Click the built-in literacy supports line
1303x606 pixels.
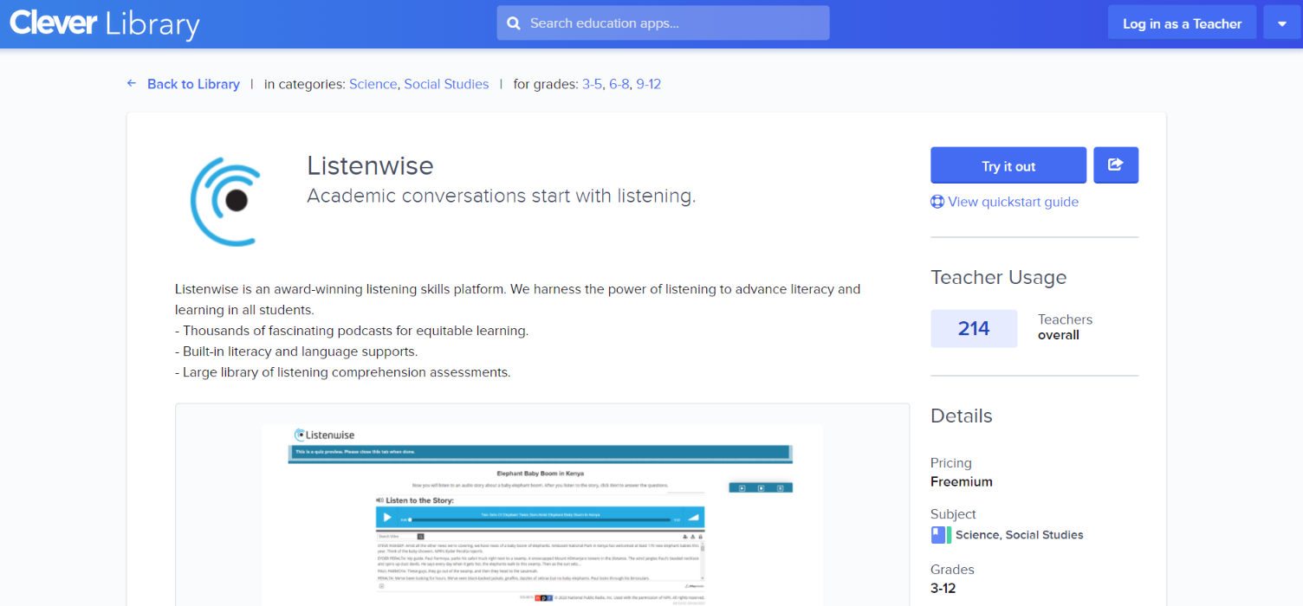296,351
